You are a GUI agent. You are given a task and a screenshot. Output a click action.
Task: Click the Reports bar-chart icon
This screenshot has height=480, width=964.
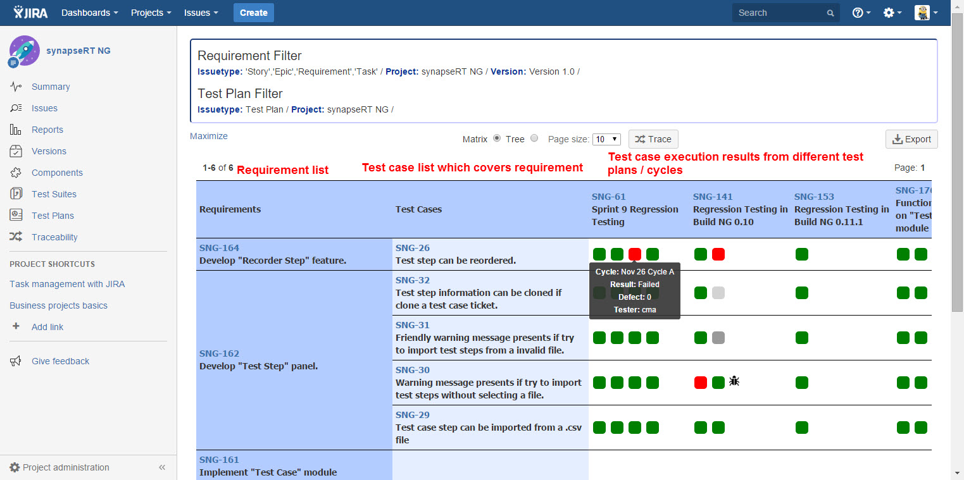pyautogui.click(x=16, y=130)
